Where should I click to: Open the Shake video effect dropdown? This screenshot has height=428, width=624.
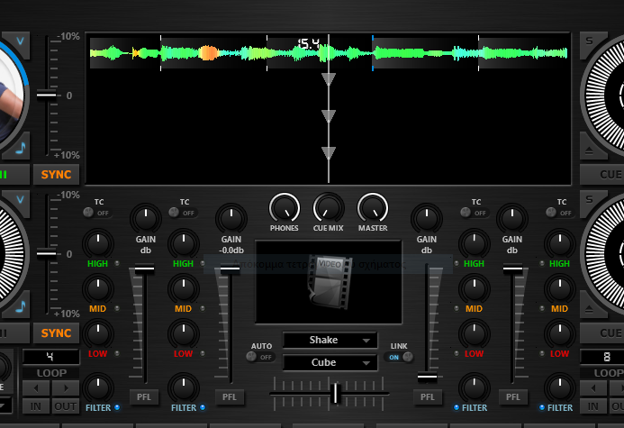[330, 340]
